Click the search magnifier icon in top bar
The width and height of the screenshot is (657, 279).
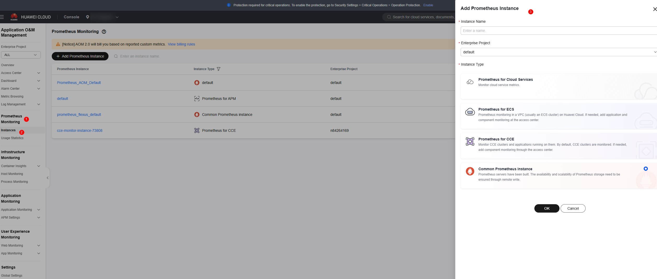click(389, 17)
